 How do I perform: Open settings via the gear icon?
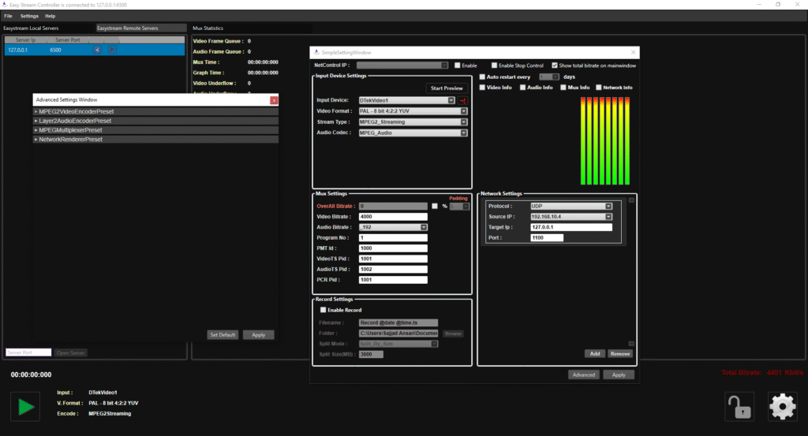click(782, 407)
